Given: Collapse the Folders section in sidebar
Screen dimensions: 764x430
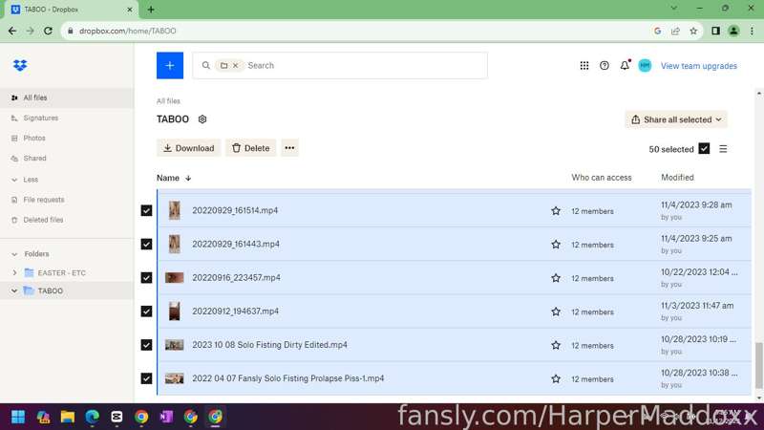Looking at the screenshot, I should pyautogui.click(x=14, y=254).
